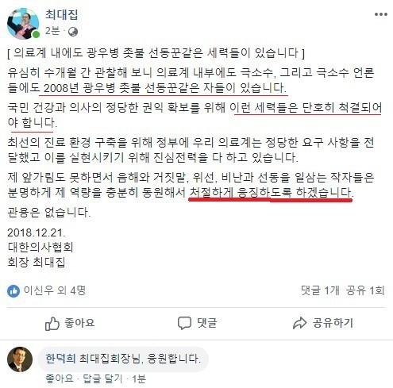This screenshot has height=388, width=393.
Task: Click the globe public-audience icon
Action: 73,32
